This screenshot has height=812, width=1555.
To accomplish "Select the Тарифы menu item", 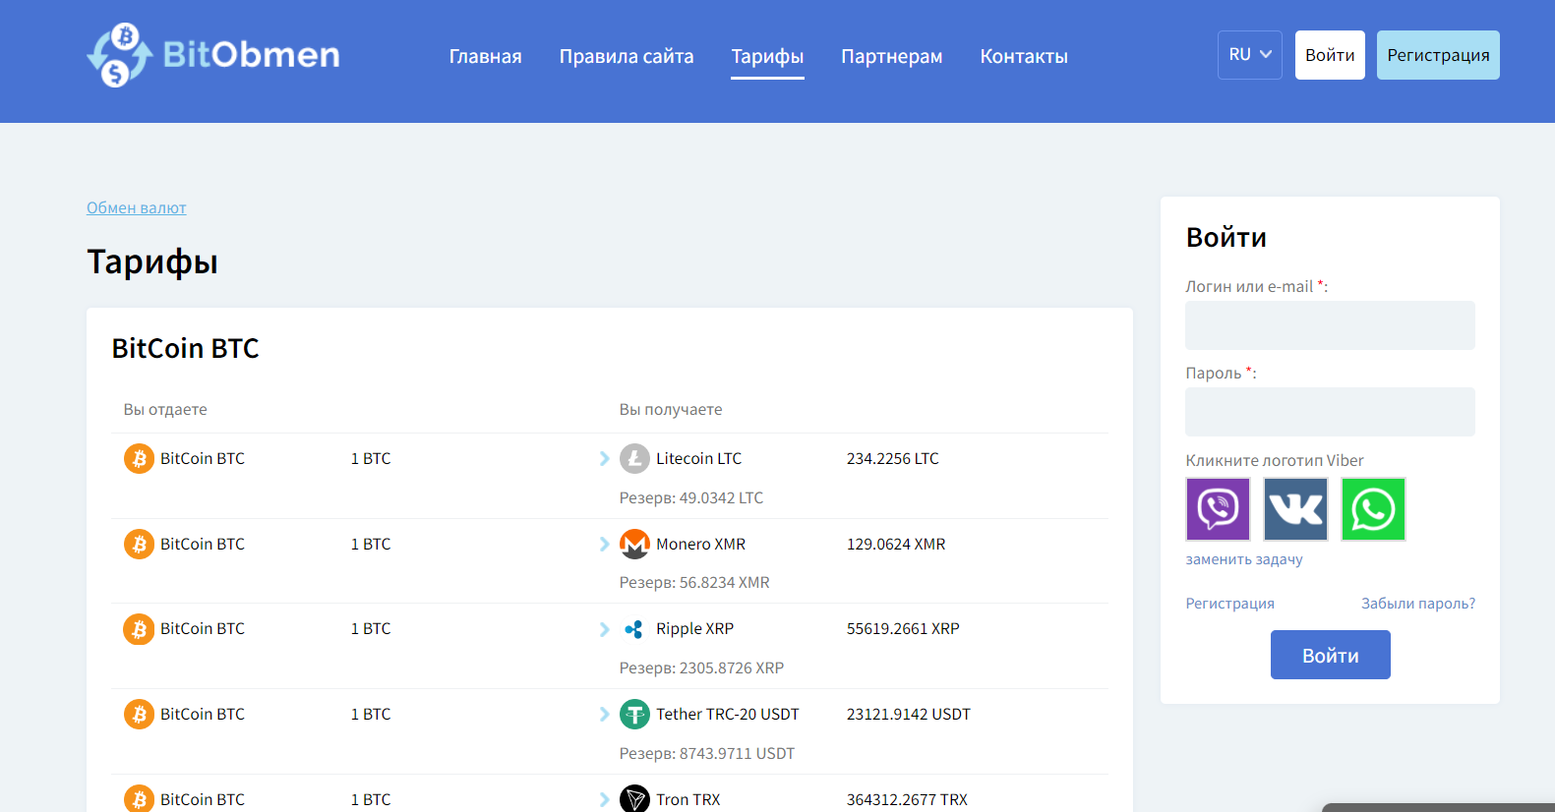I will click(767, 57).
